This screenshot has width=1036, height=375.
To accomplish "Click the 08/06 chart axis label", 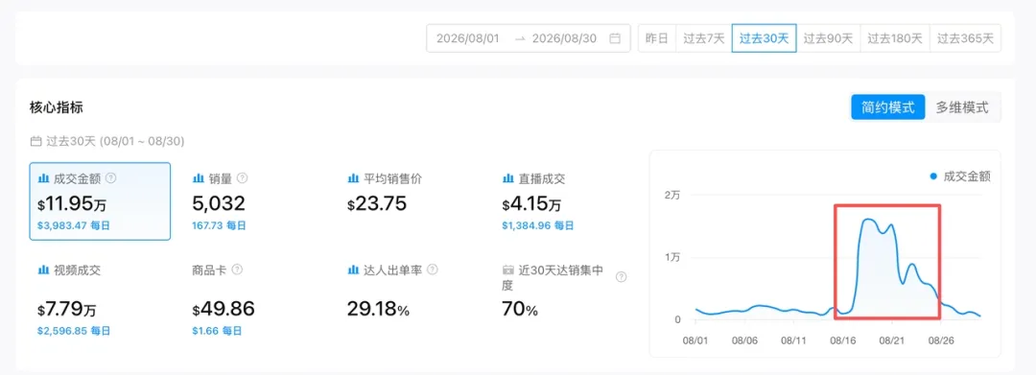I will pyautogui.click(x=744, y=341).
